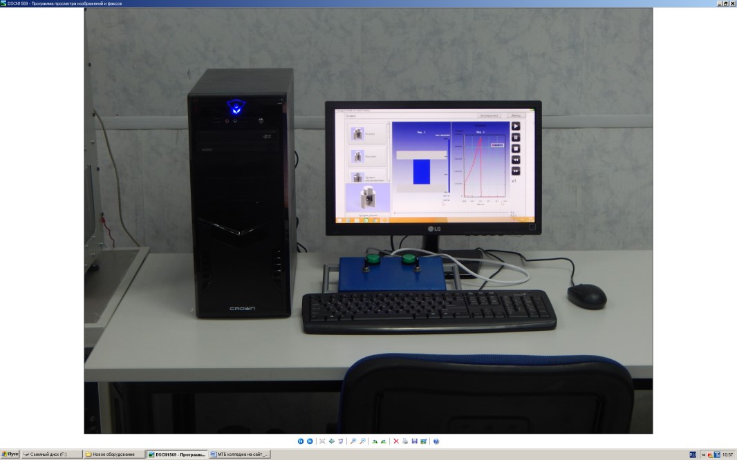Zoom in on the photo
The width and height of the screenshot is (737, 460).
[353, 441]
